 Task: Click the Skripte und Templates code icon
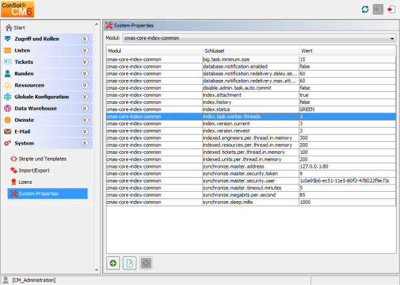point(14,159)
